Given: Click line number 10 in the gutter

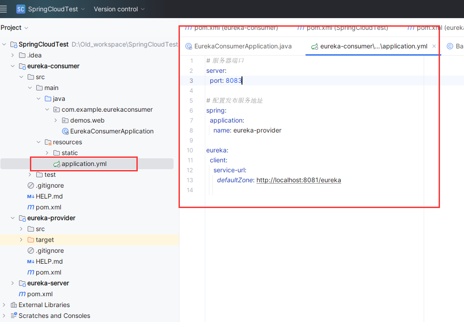Looking at the screenshot, I should pos(190,150).
